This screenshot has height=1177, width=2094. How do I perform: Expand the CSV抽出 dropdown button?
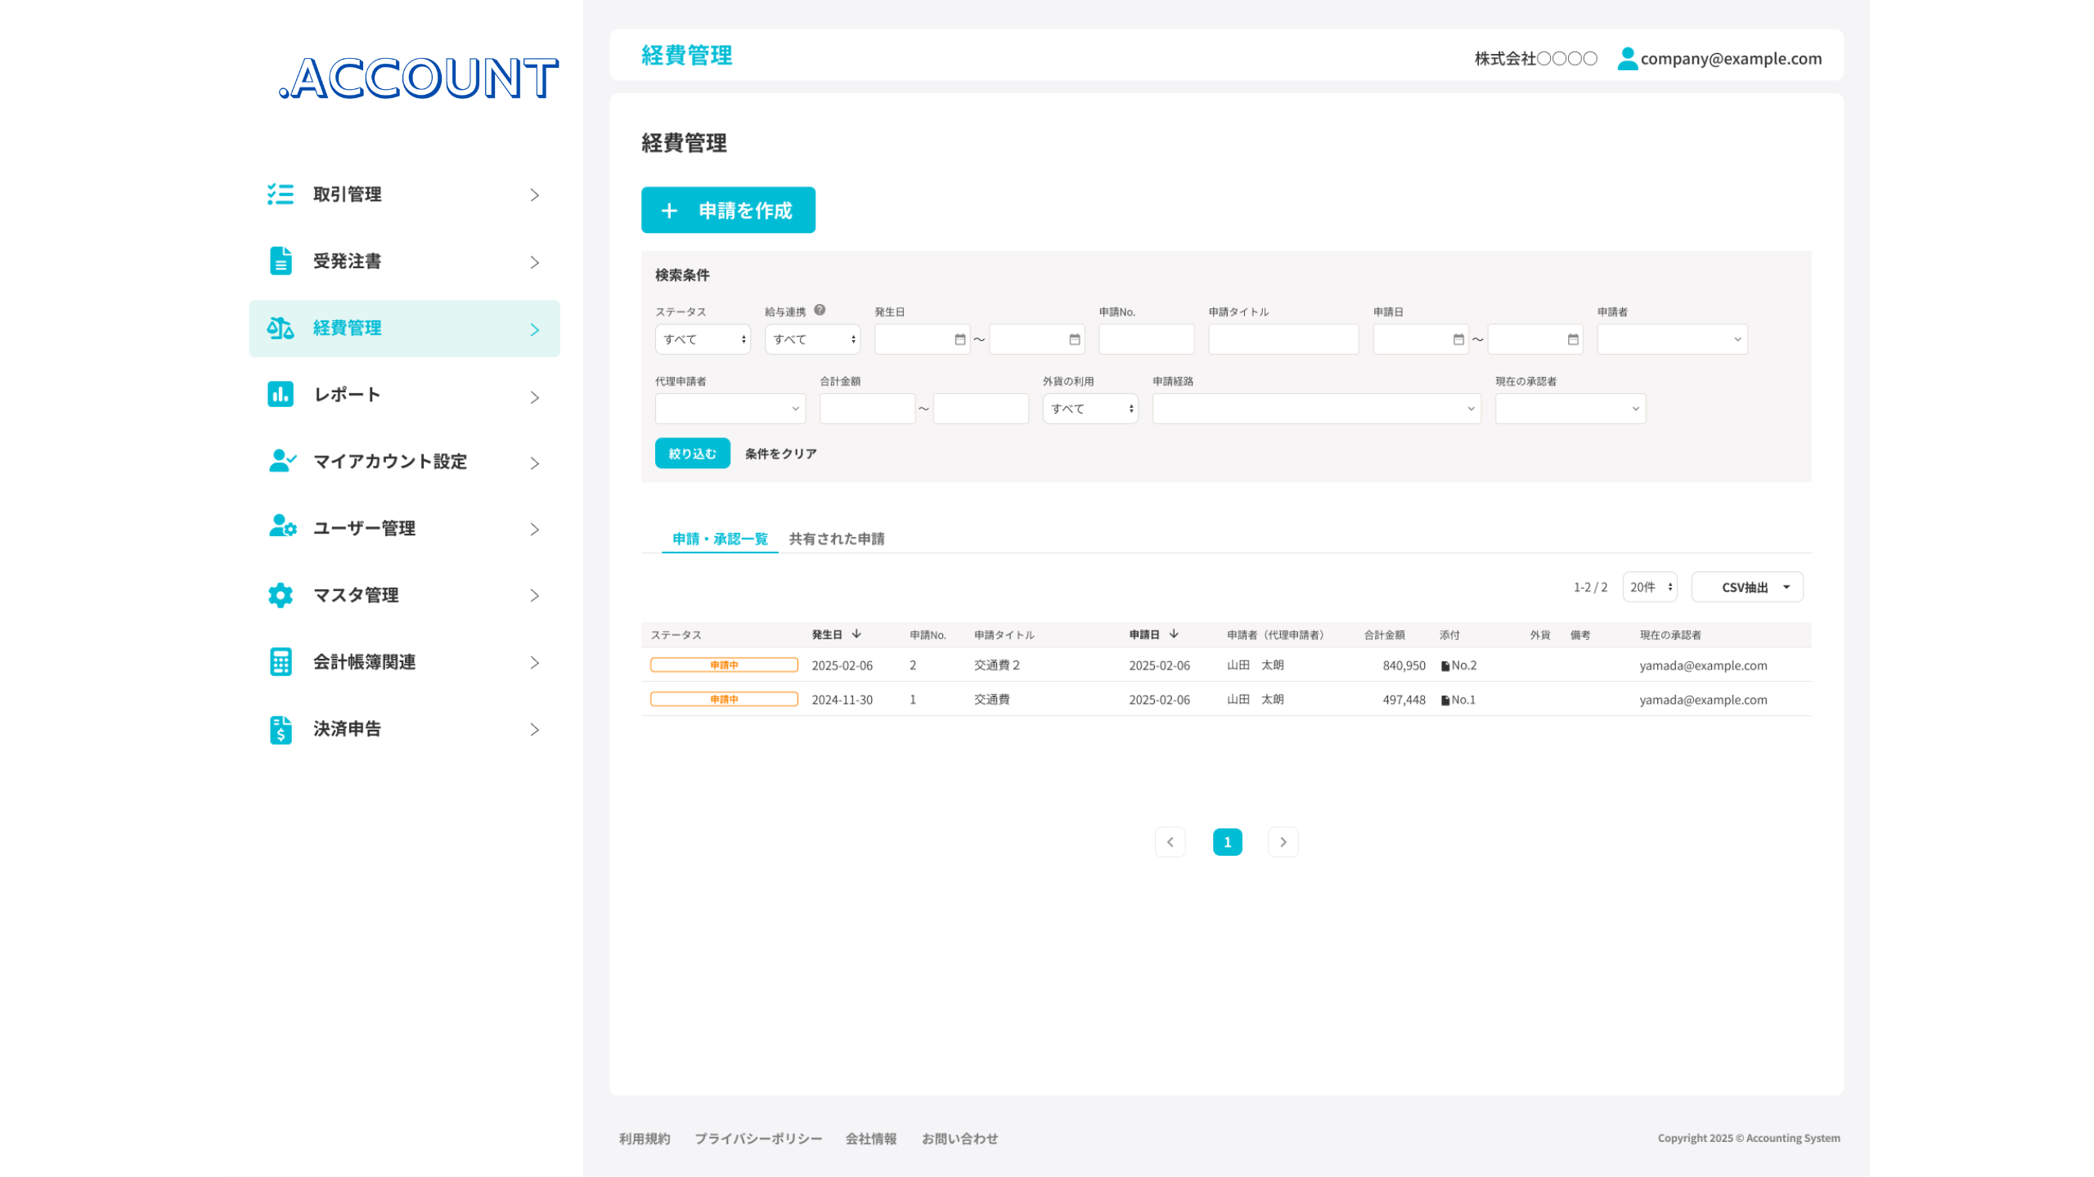pos(1746,587)
